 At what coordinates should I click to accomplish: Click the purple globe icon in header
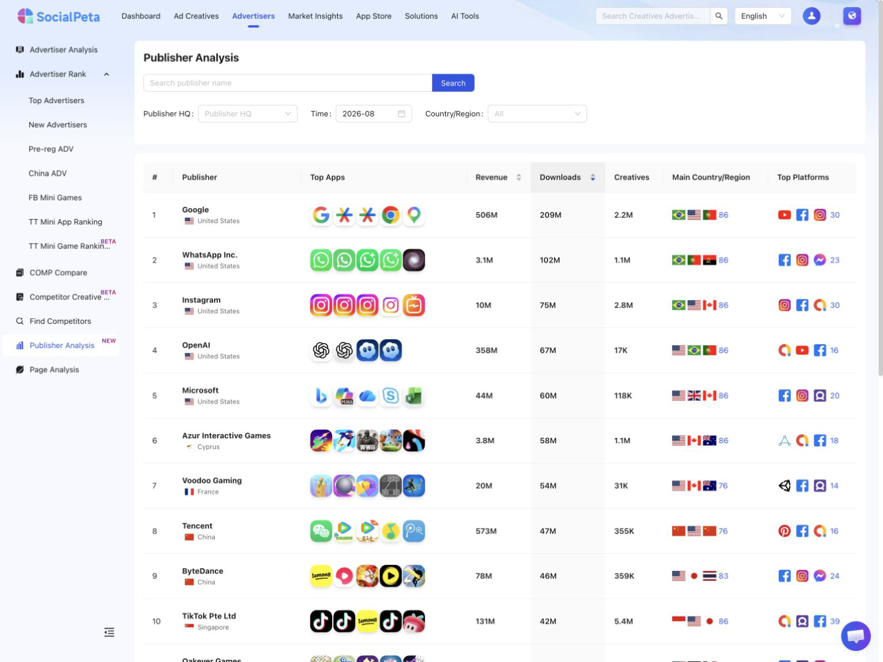852,16
